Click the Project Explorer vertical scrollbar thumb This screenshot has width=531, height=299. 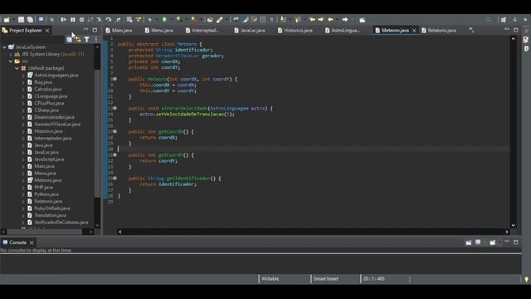click(x=97, y=133)
